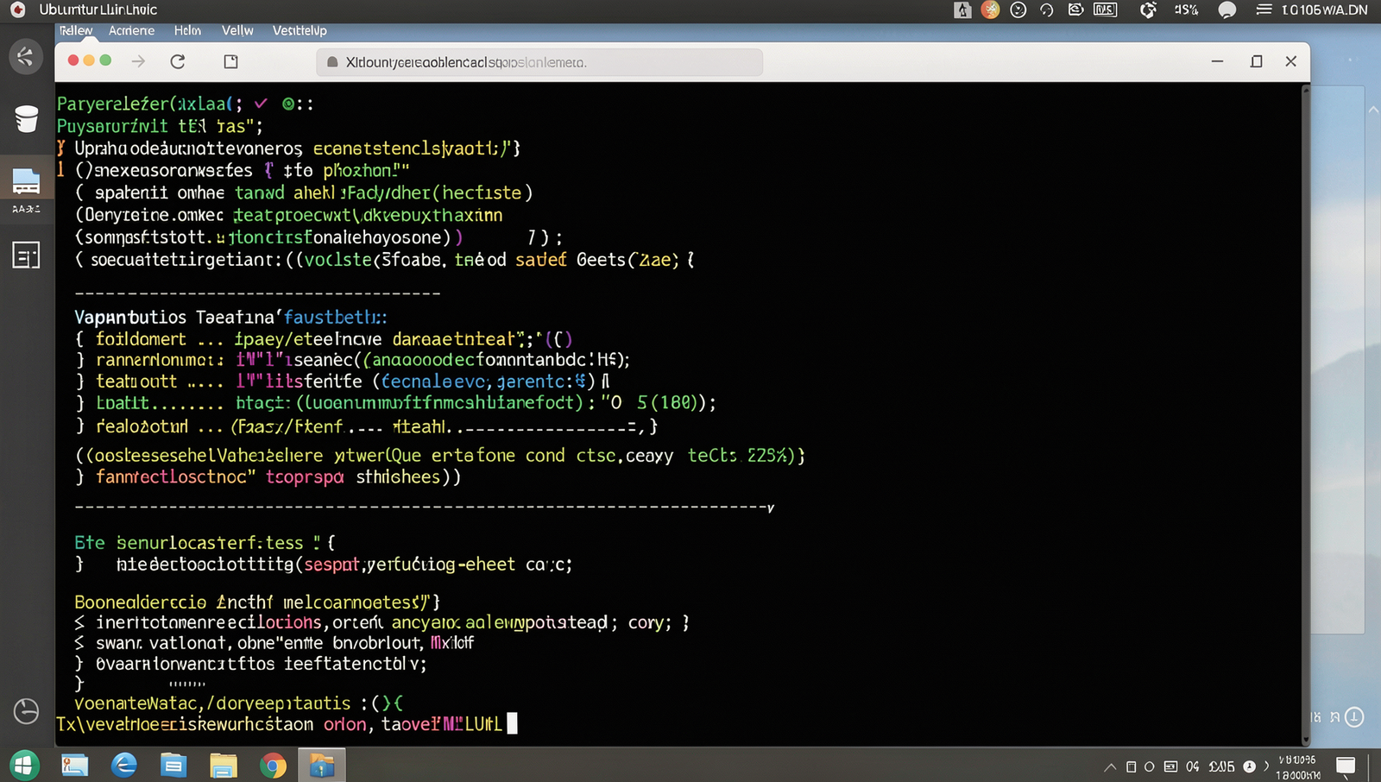Click the chevron next to taskbar clock
Image resolution: width=1381 pixels, height=782 pixels.
[1267, 766]
